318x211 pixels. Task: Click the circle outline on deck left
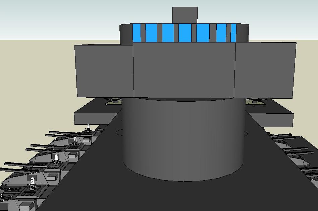point(119,132)
